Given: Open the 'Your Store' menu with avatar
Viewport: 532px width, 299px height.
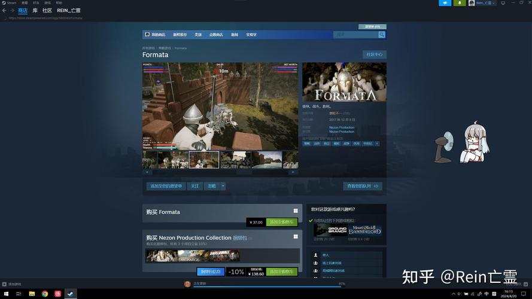Looking at the screenshot, I should pyautogui.click(x=155, y=35).
